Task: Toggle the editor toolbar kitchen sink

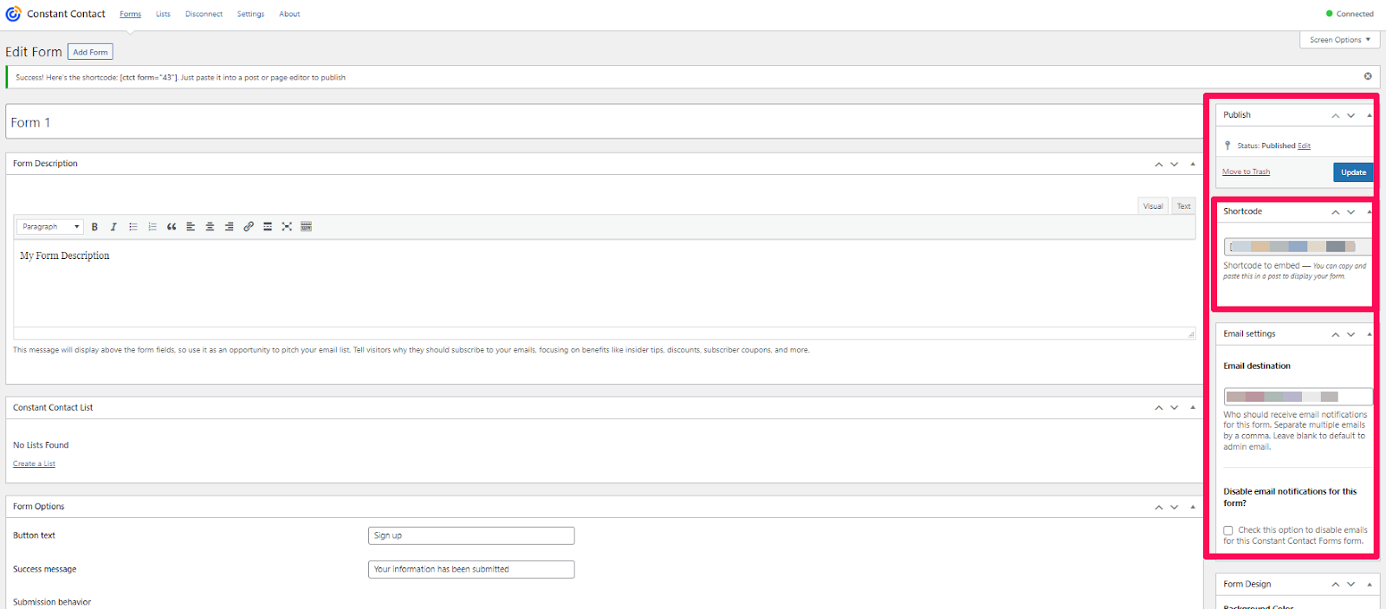Action: click(x=306, y=227)
